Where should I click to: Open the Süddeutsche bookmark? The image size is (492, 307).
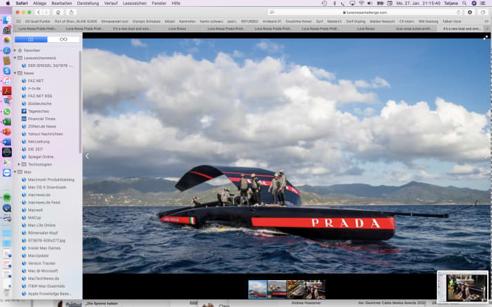point(37,103)
